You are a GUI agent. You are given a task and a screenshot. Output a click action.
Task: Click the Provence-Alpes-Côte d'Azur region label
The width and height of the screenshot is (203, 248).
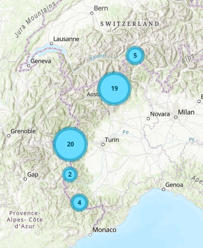tap(25, 220)
